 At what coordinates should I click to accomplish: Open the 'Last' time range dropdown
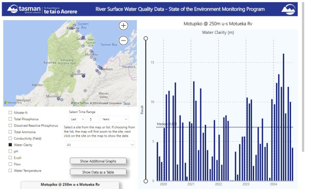click(77, 119)
